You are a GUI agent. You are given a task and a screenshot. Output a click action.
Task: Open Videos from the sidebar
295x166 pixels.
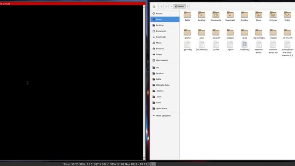pos(165,54)
